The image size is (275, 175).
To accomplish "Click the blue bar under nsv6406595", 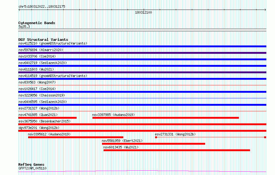I will pos(142,105).
